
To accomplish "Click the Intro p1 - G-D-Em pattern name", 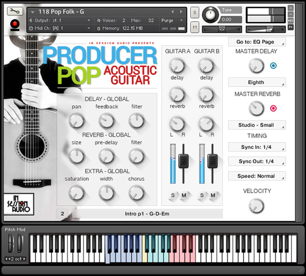I will [147, 214].
